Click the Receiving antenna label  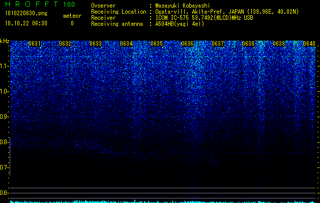point(117,24)
